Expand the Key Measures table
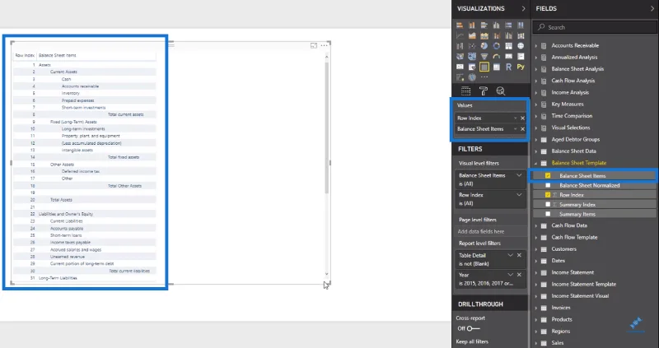659x348 pixels. (x=536, y=104)
